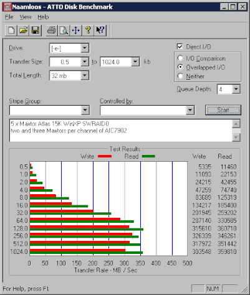Select the I/O Comparison radio button
Viewport: 250px width, 295px height.
point(180,59)
